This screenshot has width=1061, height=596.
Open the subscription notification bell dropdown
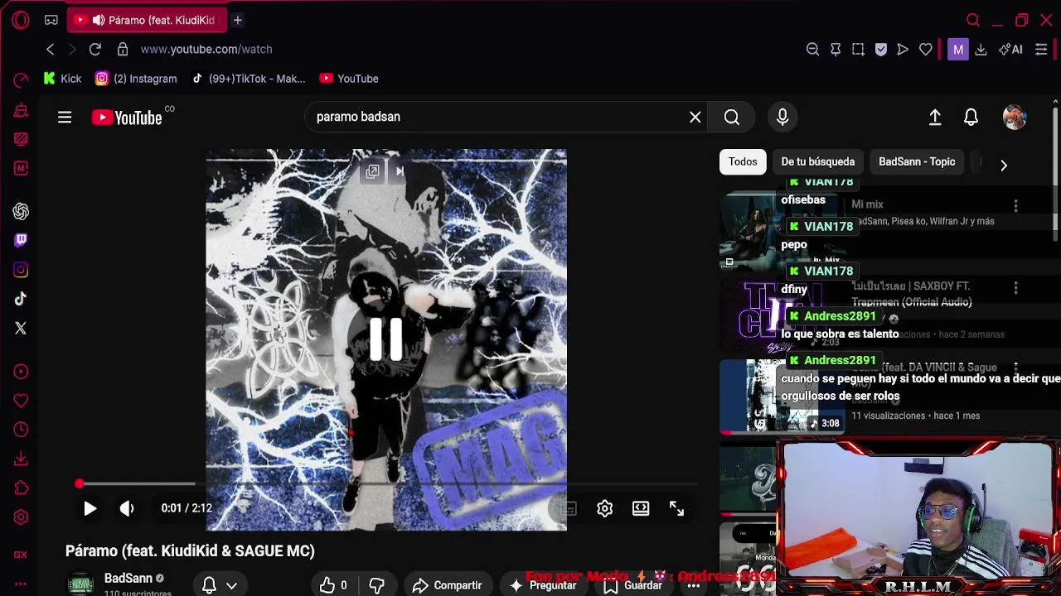click(x=219, y=585)
